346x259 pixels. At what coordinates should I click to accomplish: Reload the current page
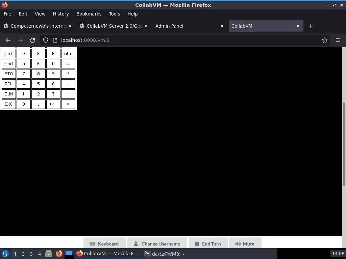(32, 40)
